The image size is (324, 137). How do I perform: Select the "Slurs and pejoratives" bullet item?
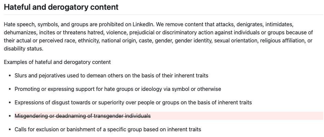pyautogui.click(x=111, y=75)
